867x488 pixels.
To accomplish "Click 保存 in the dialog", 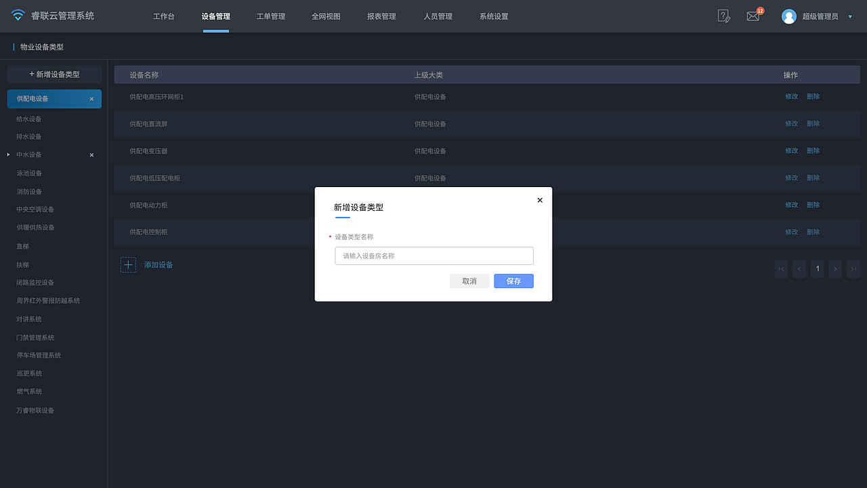I will coord(513,281).
